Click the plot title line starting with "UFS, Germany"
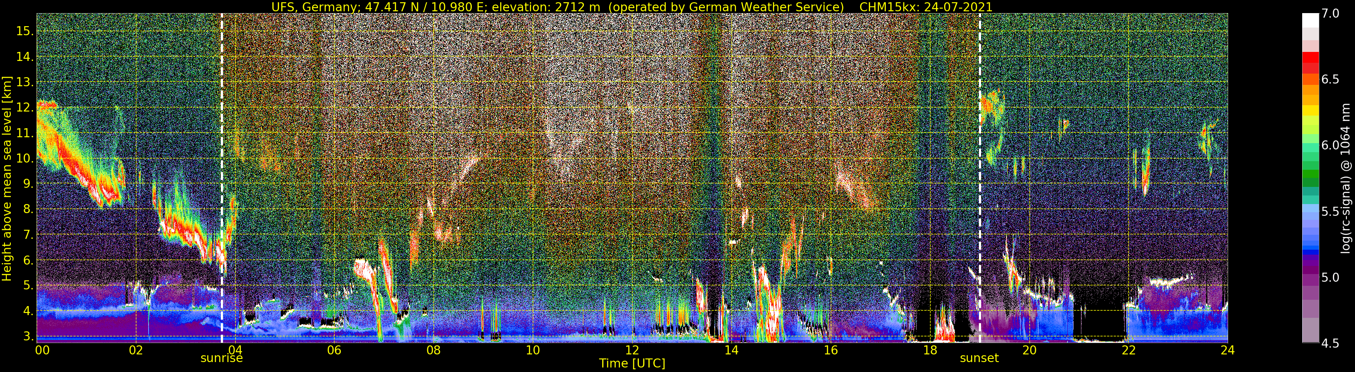Image resolution: width=1355 pixels, height=372 pixels. 632,7
